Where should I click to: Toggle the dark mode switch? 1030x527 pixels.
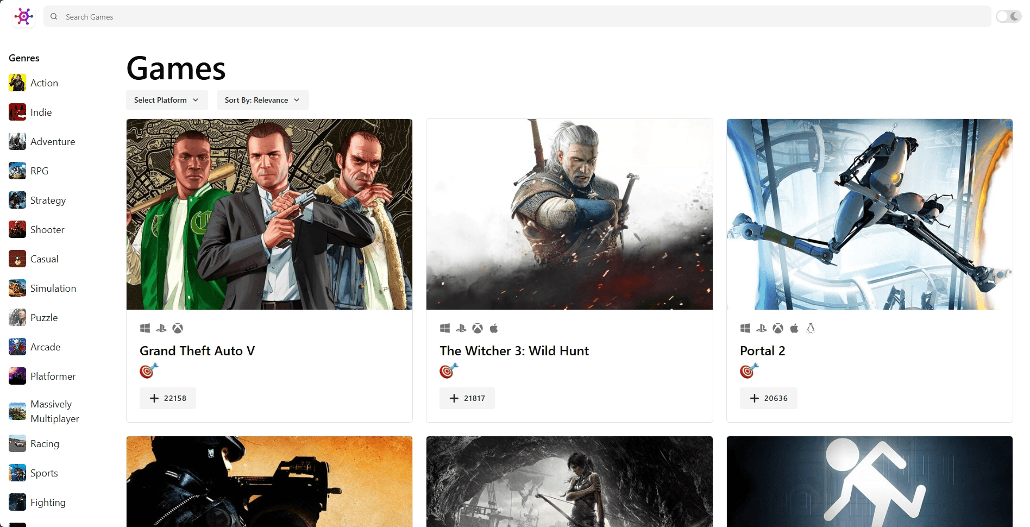click(1008, 17)
